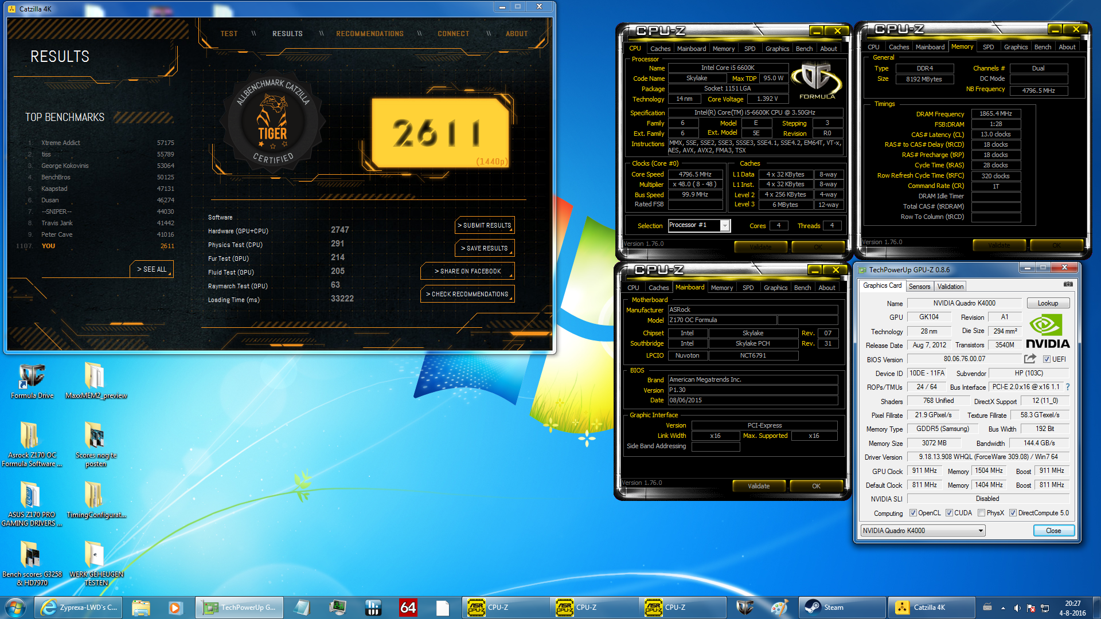1101x619 pixels.
Task: Open the TimingConfigurat... desktop folder
Action: click(96, 500)
